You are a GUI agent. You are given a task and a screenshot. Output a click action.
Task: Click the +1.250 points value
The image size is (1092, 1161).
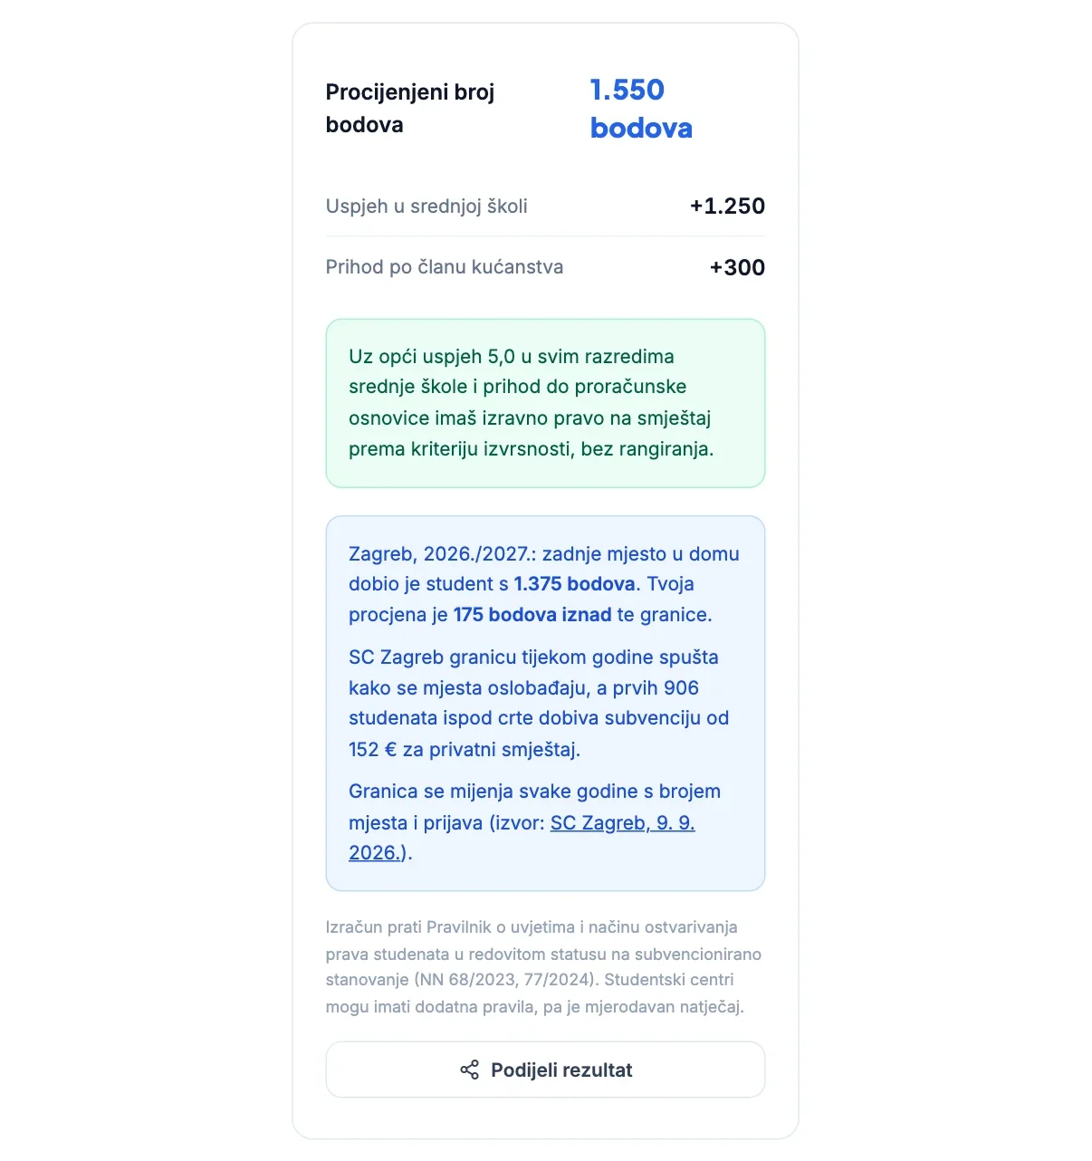[x=727, y=206]
